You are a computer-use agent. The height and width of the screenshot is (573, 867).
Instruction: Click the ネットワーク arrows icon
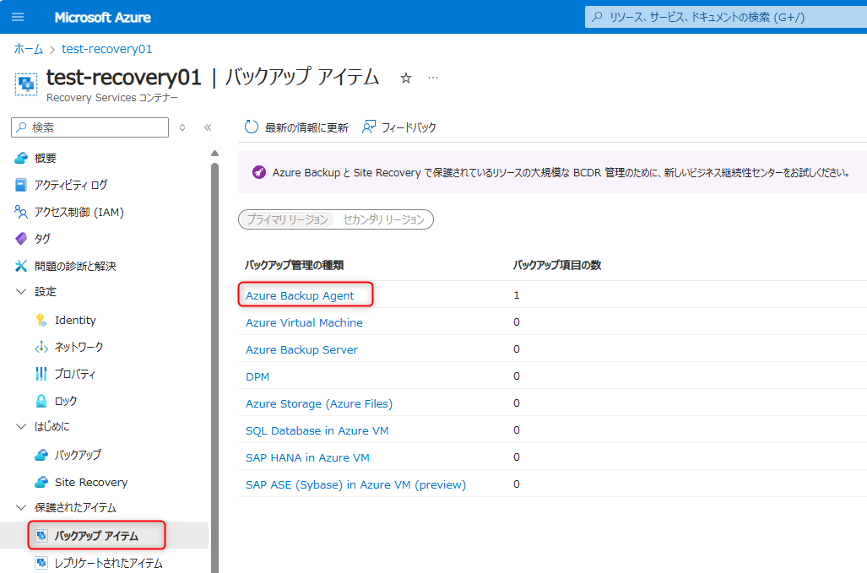pyautogui.click(x=41, y=347)
